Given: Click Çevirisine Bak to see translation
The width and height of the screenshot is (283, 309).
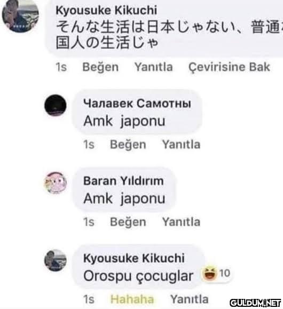Looking at the screenshot, I should click(x=229, y=67).
